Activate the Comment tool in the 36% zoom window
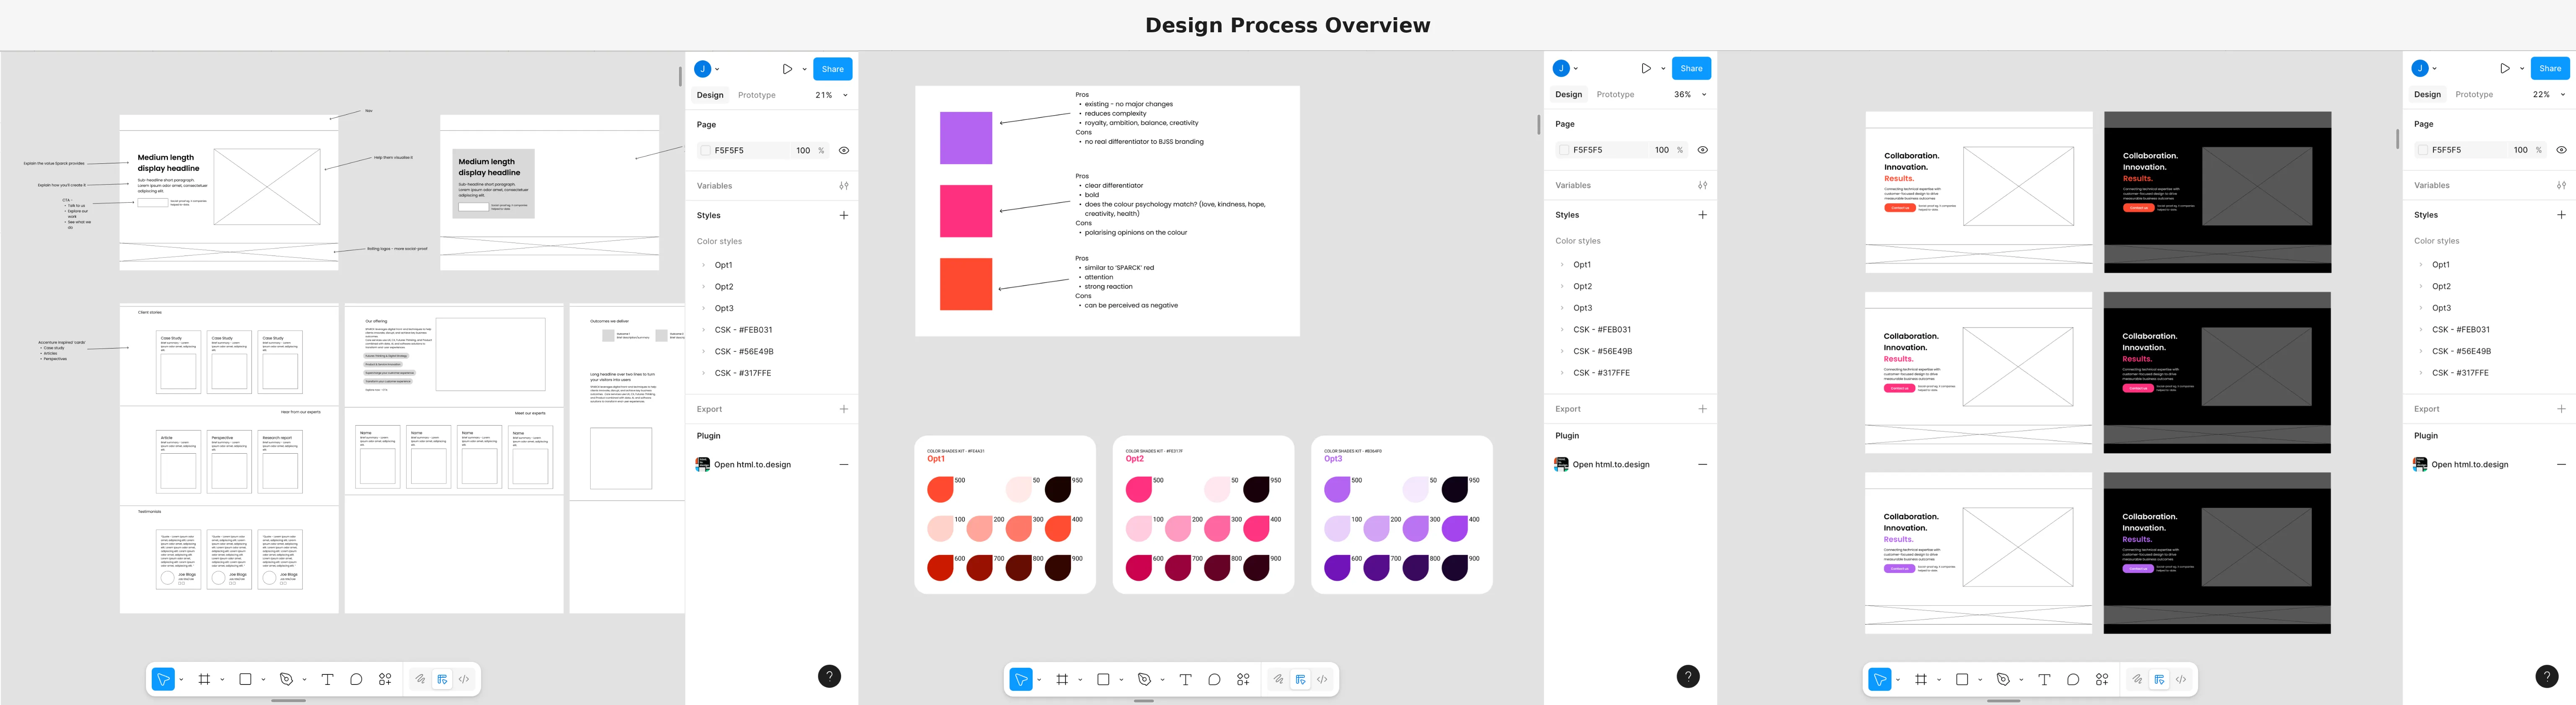Screen dimensions: 2576x705 [x=1214, y=679]
